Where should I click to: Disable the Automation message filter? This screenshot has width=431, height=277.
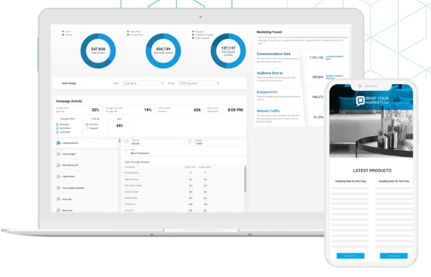tap(57, 132)
